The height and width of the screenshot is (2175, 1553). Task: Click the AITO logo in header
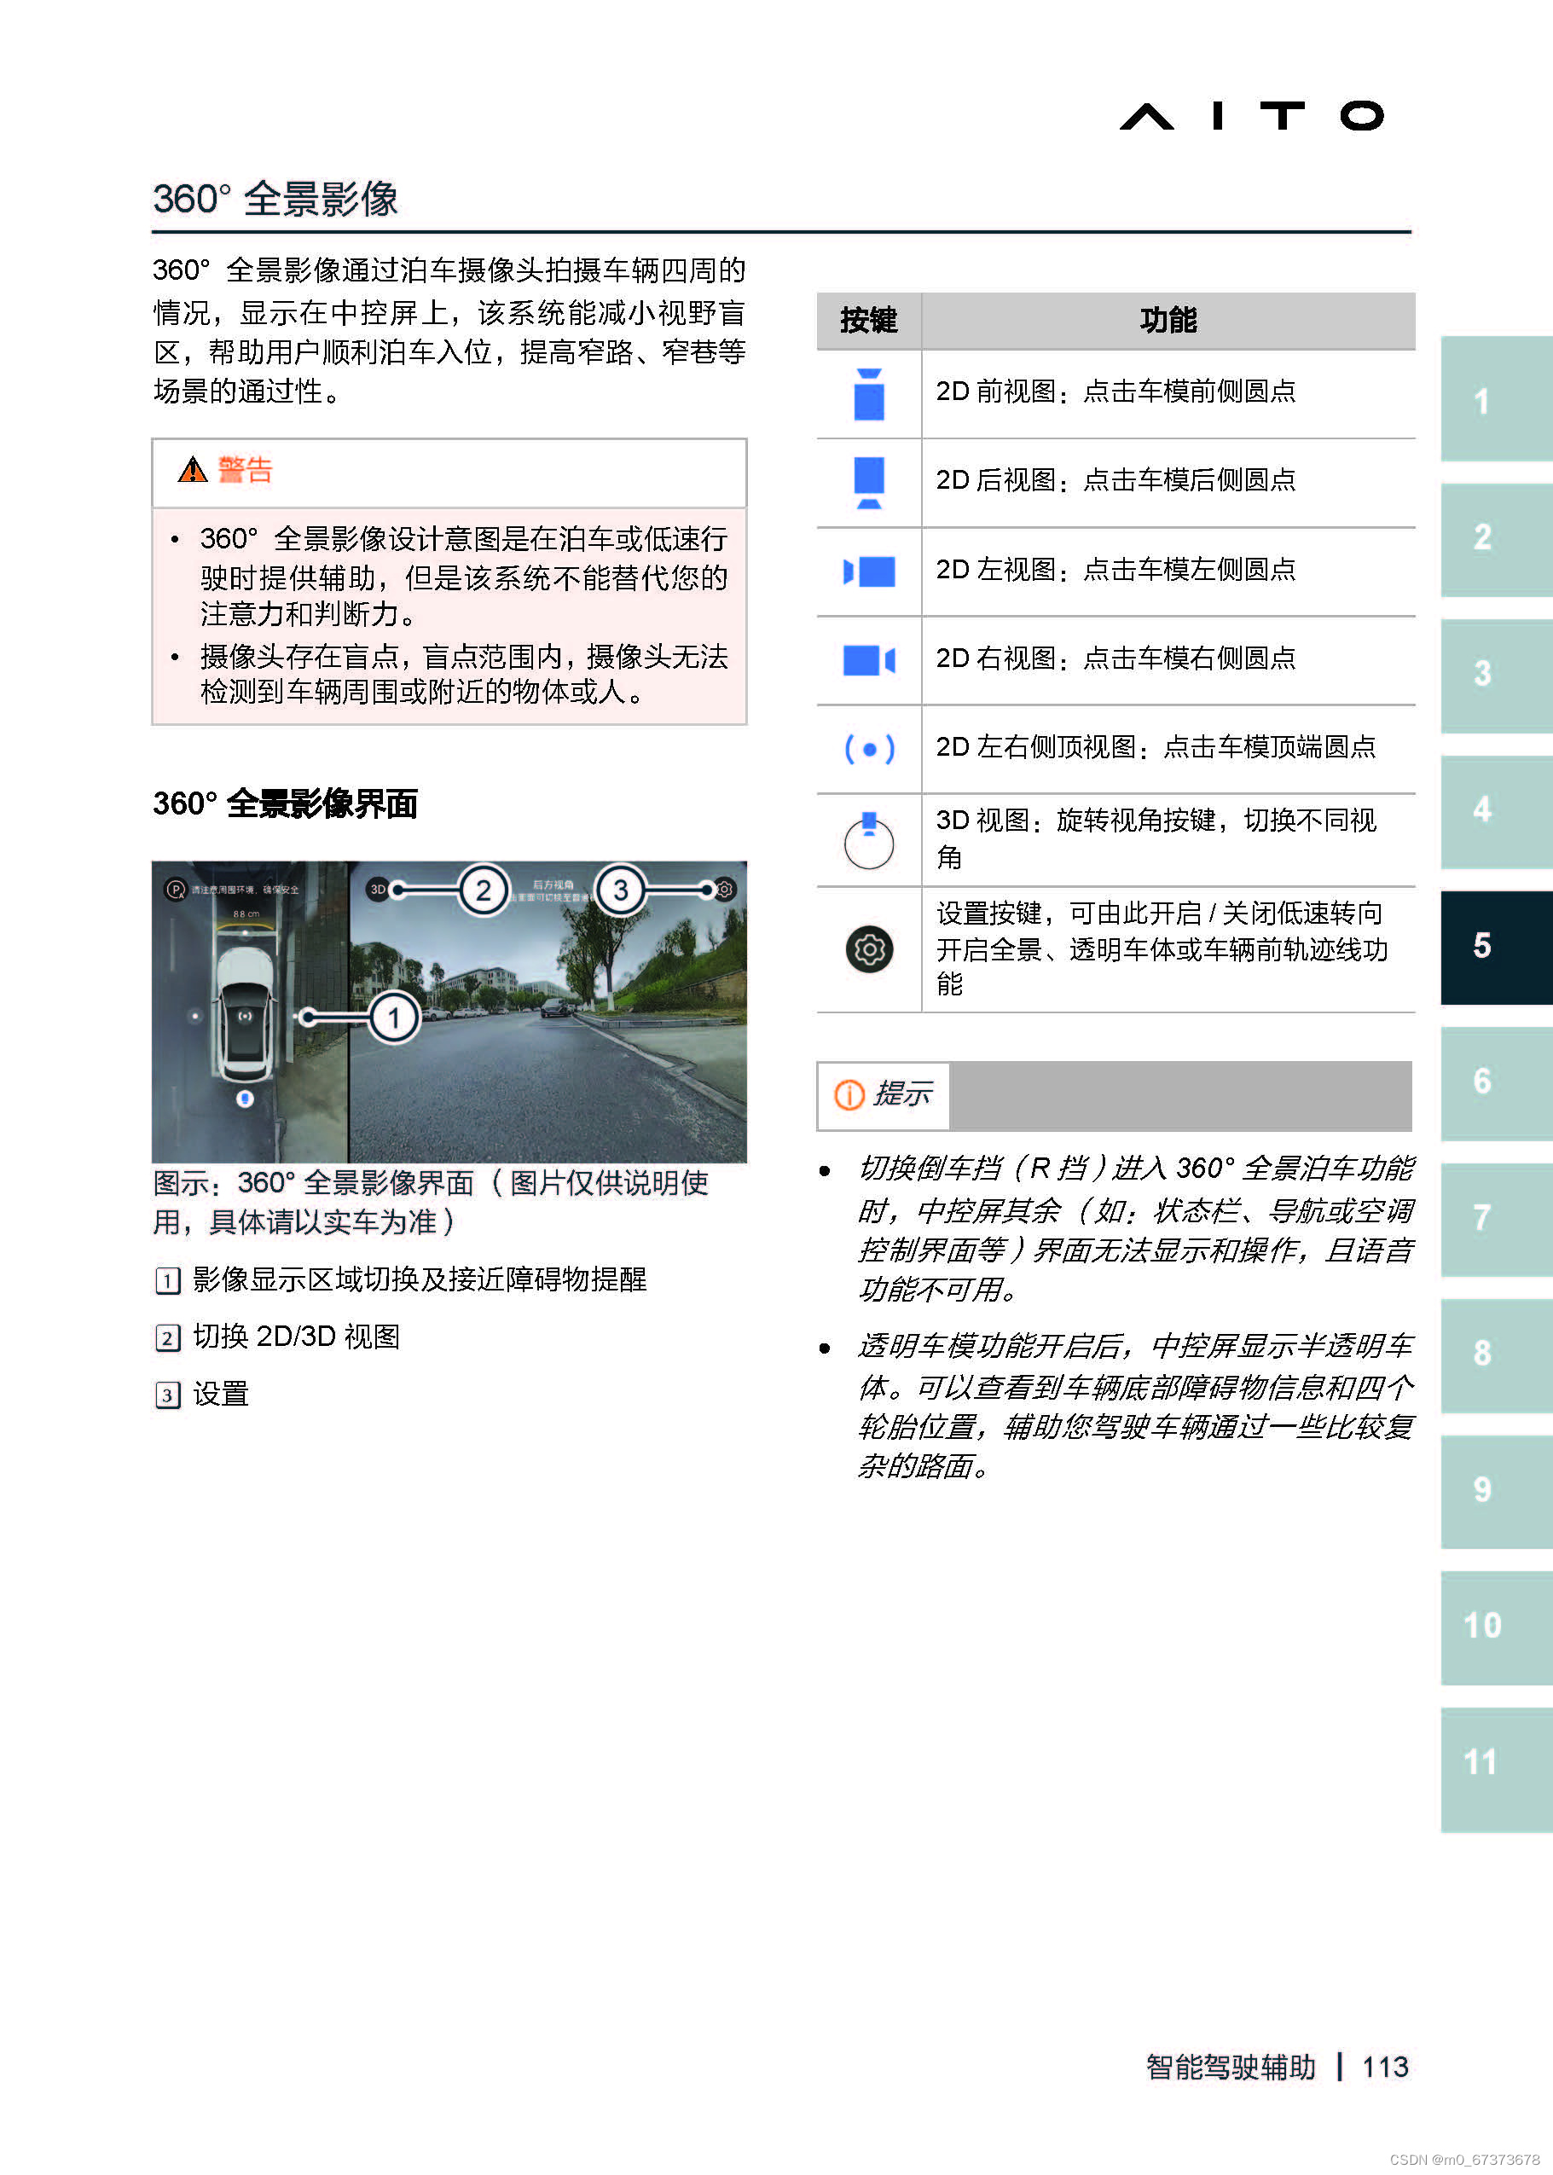pyautogui.click(x=1252, y=116)
